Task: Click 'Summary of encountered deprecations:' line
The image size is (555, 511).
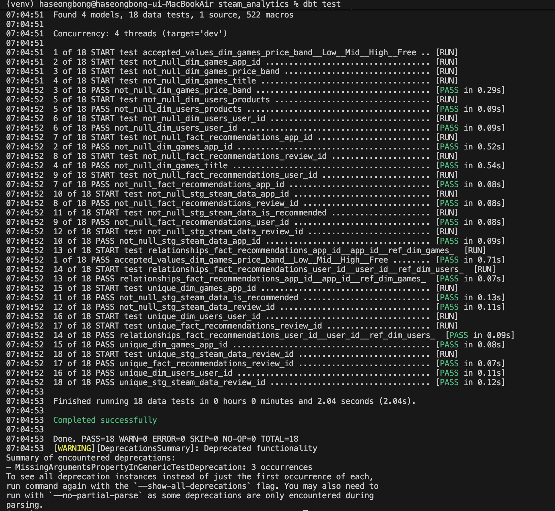Action: (x=91, y=458)
